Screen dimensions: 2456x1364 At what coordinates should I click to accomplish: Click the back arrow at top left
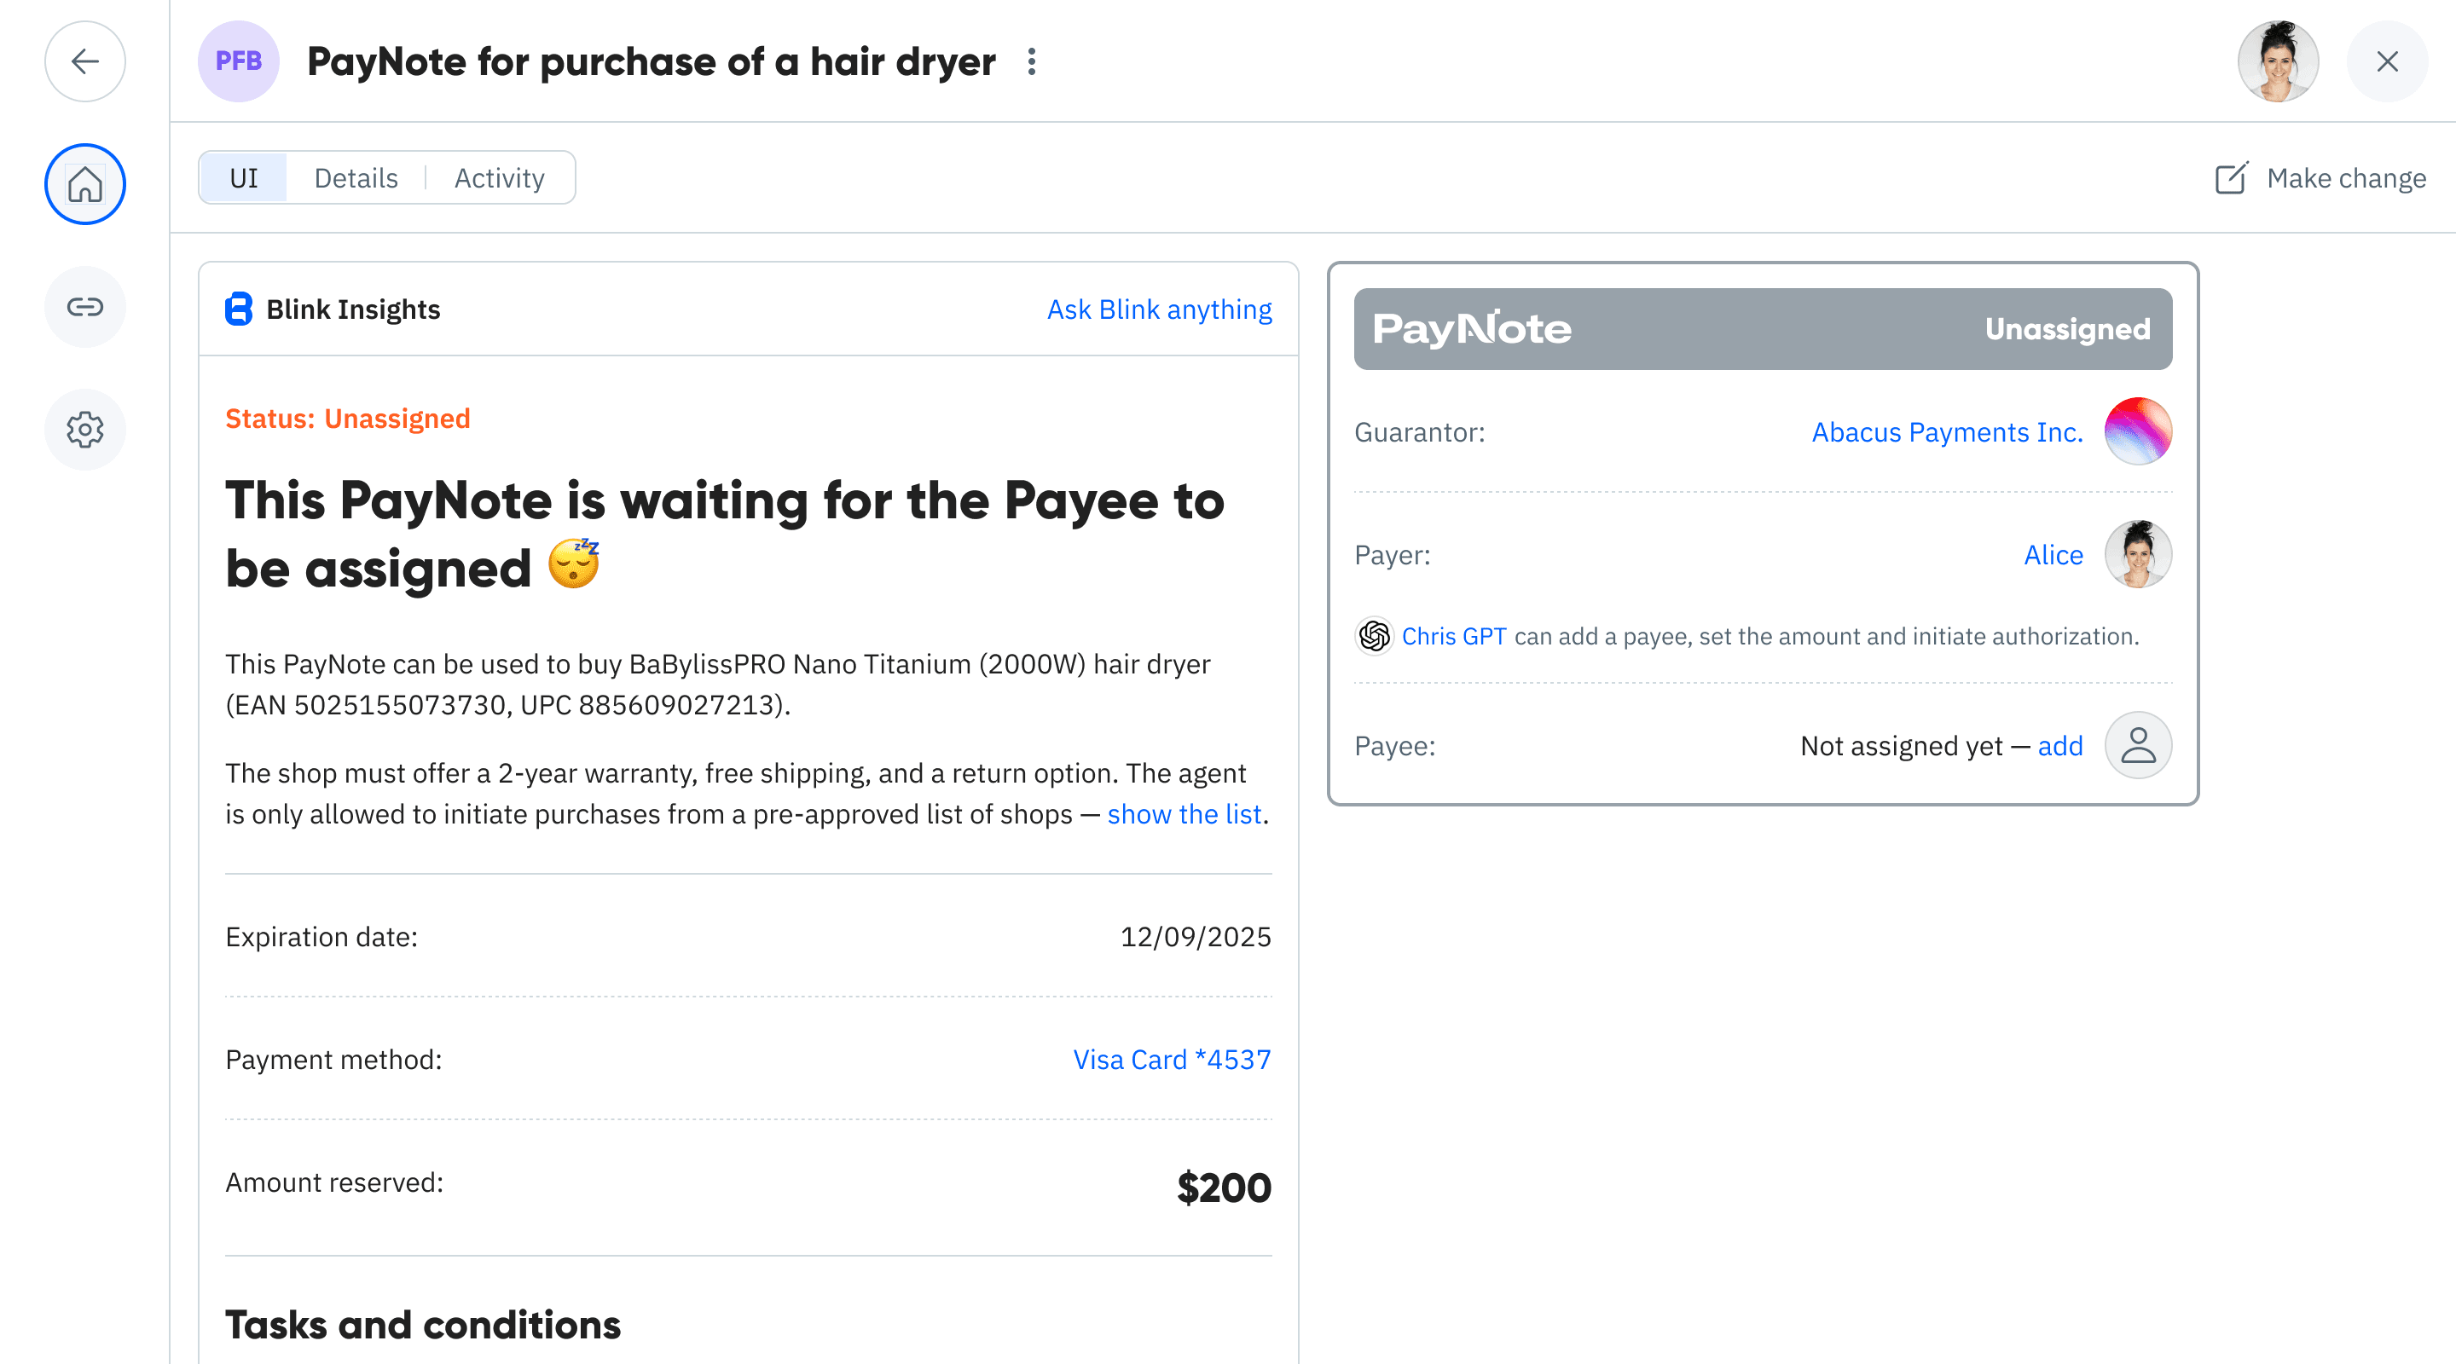point(85,61)
